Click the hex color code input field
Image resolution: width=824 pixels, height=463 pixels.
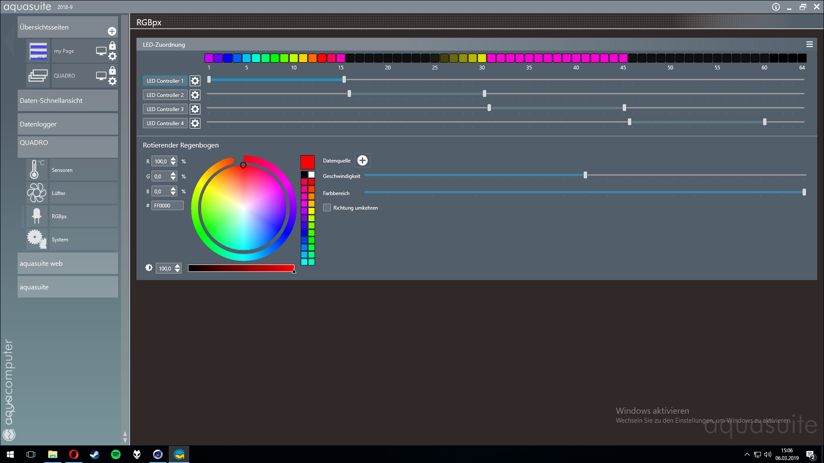(167, 205)
